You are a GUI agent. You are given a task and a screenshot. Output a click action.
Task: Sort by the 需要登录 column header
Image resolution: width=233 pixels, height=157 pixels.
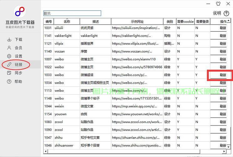[x=202, y=22]
